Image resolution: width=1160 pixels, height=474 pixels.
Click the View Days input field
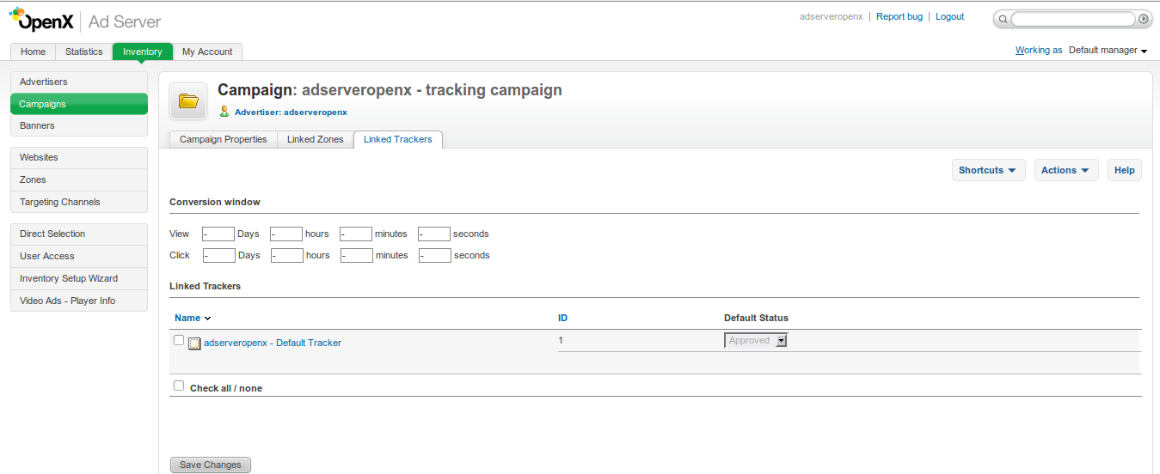pyautogui.click(x=218, y=234)
